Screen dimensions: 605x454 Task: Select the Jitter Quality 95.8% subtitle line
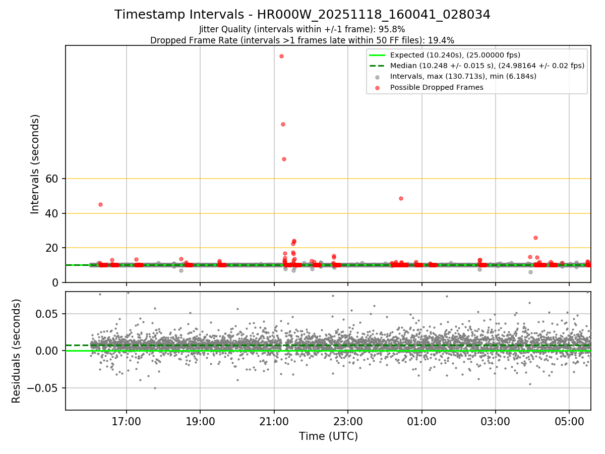click(302, 29)
